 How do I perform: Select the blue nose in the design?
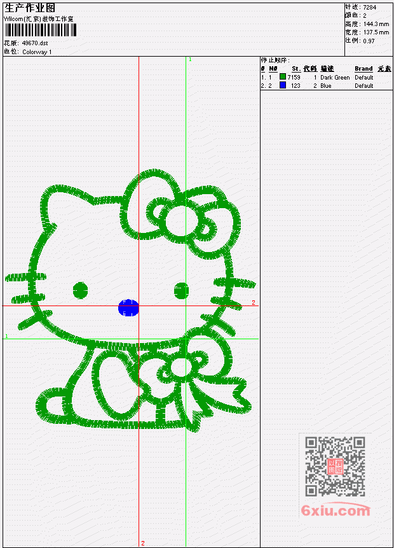point(128,307)
